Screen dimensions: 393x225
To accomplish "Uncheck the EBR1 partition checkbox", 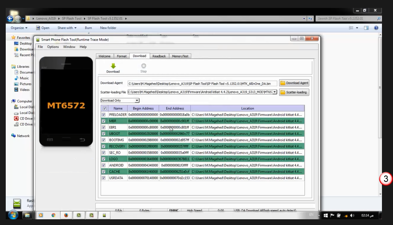I will pyautogui.click(x=103, y=127).
